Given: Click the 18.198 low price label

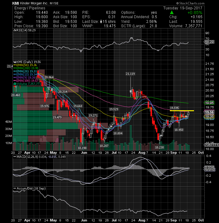Looking at the screenshot, I should (82, 148).
